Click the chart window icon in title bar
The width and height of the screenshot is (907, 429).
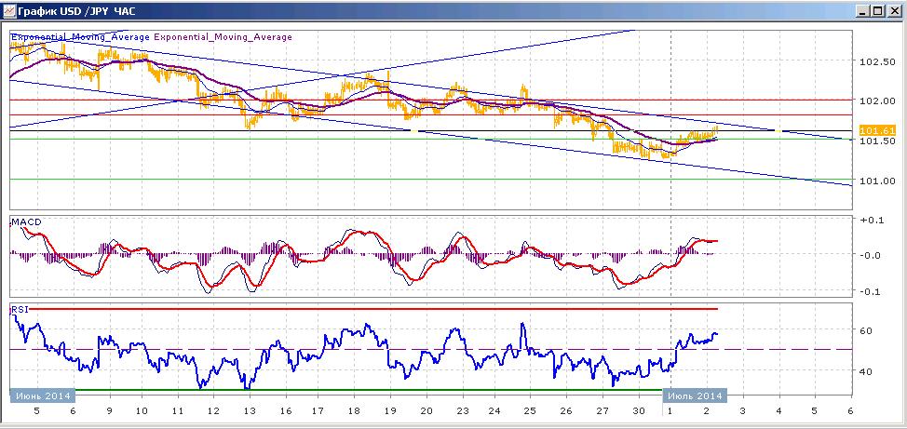8,10
